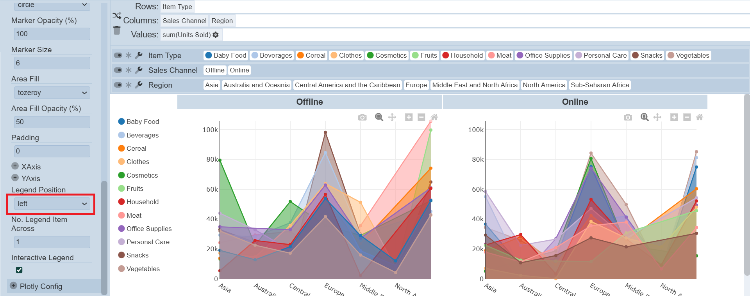
Task: Select the zoom magnifier tool on Online chart
Action: point(645,117)
